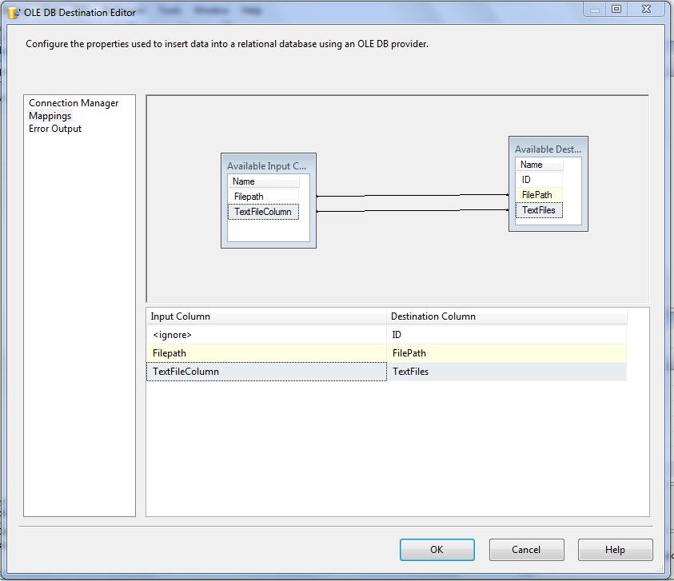The width and height of the screenshot is (674, 581).
Task: Open Help for the destination editor
Action: (x=615, y=550)
